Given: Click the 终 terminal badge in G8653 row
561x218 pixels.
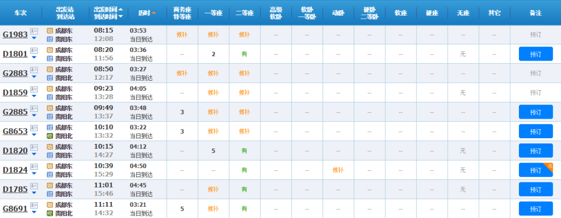Looking at the screenshot, I should 50,136.
